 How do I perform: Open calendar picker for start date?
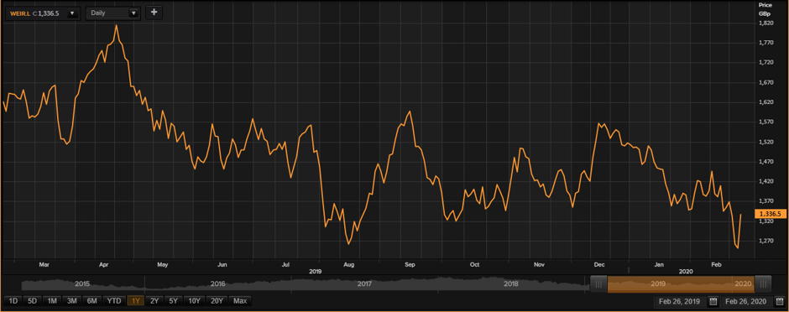coord(713,301)
